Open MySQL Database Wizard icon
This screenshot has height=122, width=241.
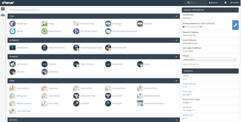[76, 48]
